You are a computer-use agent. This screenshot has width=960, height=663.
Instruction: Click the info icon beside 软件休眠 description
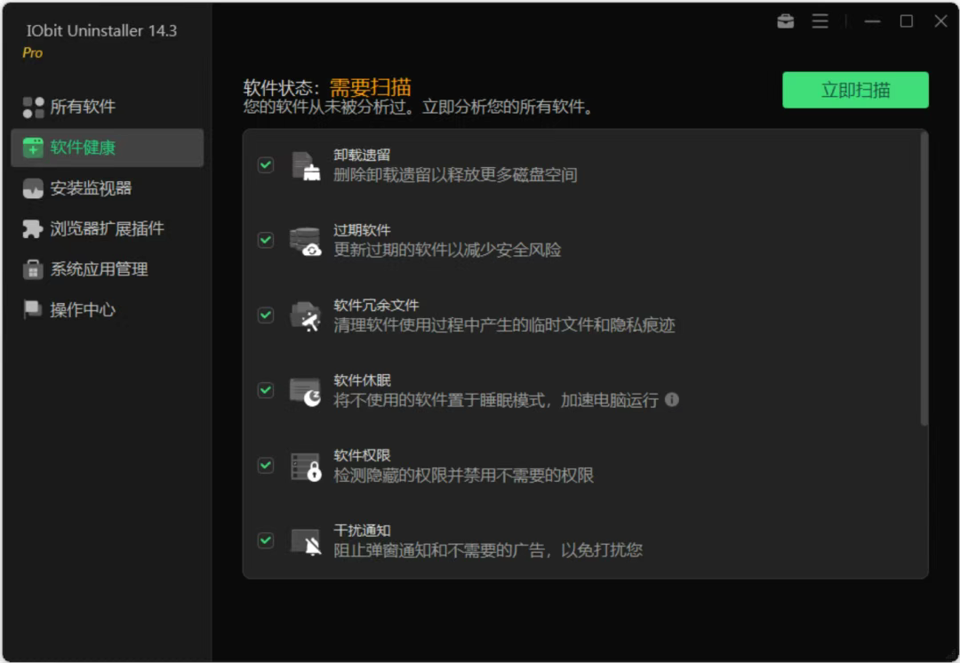[672, 400]
